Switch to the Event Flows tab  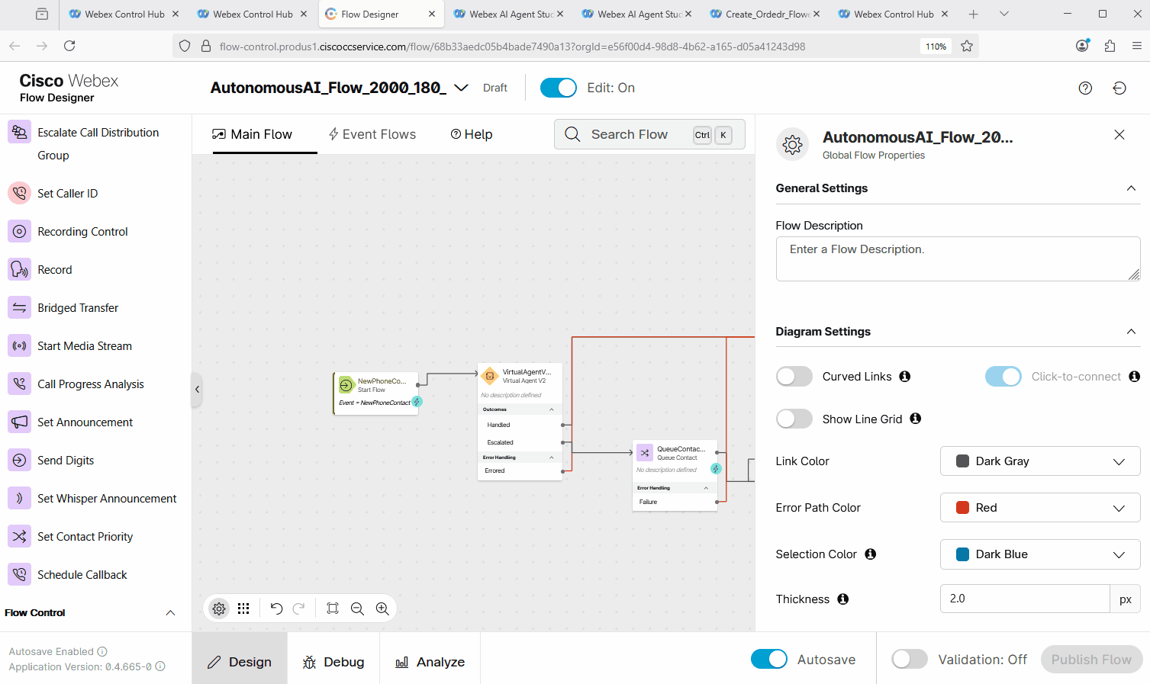(372, 134)
